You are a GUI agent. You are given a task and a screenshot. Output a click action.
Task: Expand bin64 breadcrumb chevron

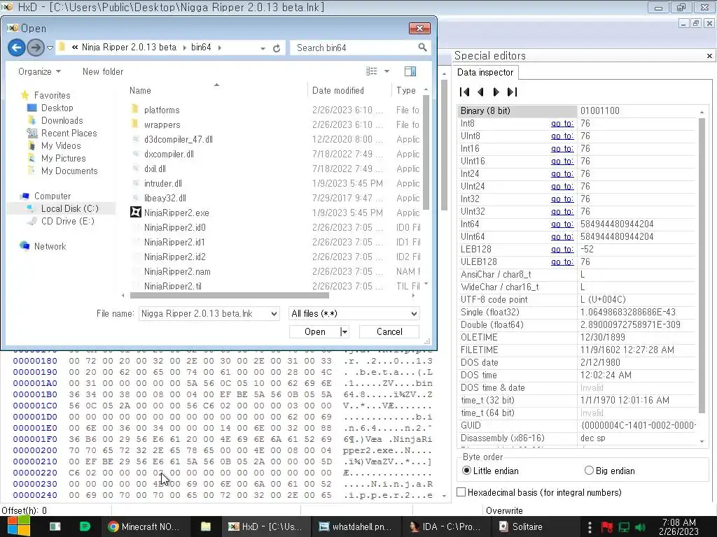click(219, 48)
